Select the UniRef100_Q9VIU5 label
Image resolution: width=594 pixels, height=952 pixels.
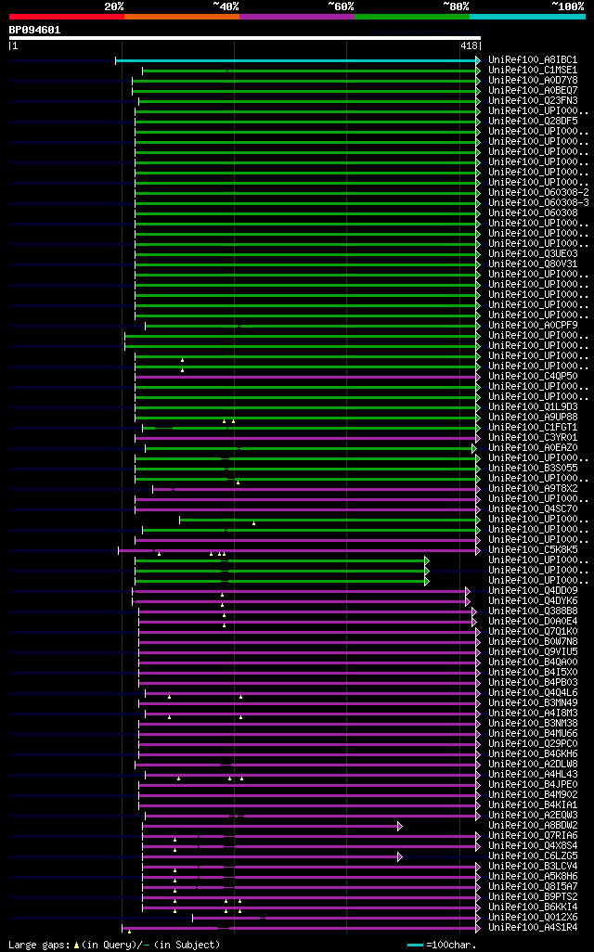point(533,652)
